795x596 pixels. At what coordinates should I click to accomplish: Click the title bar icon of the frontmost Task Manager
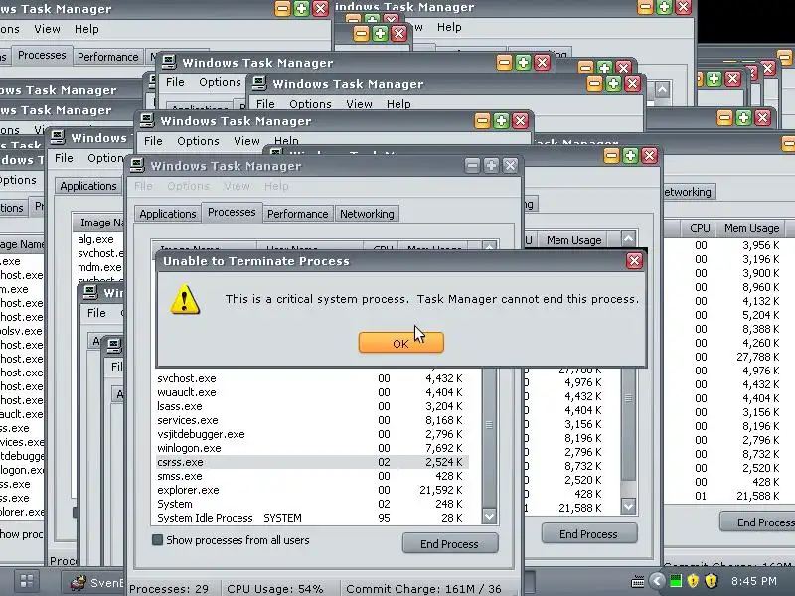click(x=137, y=165)
